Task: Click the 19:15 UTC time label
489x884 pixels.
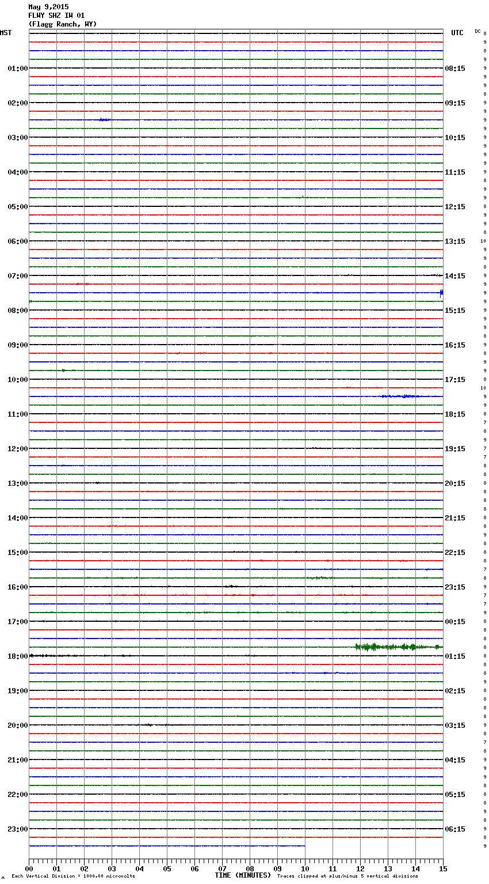Action: (455, 449)
